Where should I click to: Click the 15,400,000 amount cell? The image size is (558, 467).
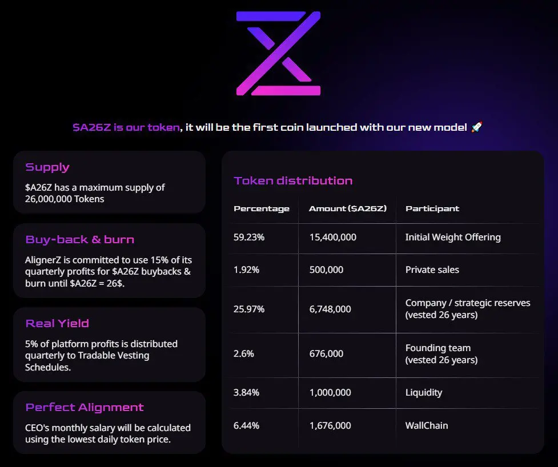pyautogui.click(x=333, y=237)
